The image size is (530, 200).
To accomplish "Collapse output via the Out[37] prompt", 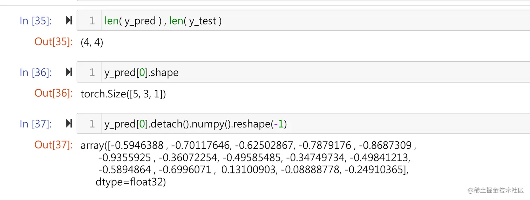I will (53, 145).
